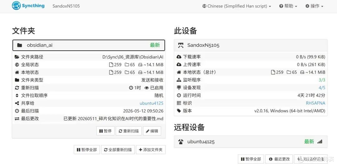337x166 pixels.
Task: Open the Chinese language dropdown
Action: 237,6
